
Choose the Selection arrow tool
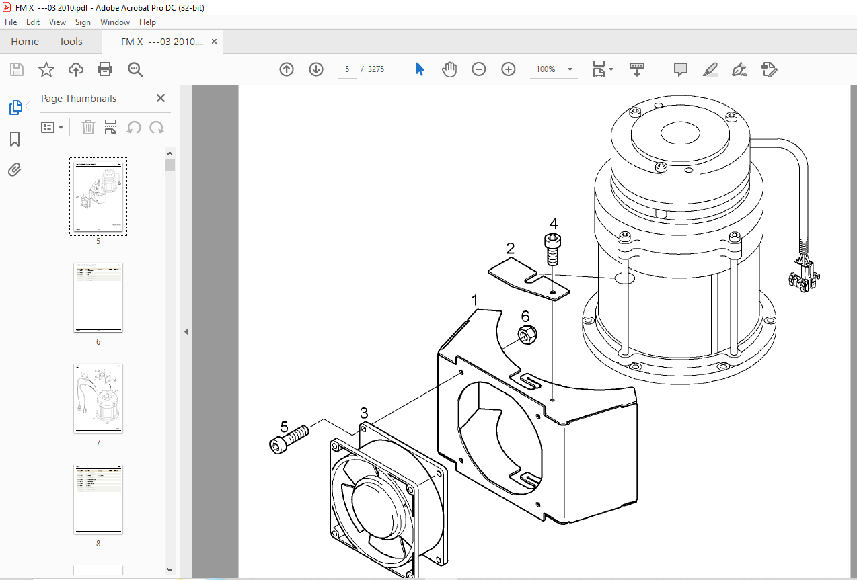click(x=420, y=69)
